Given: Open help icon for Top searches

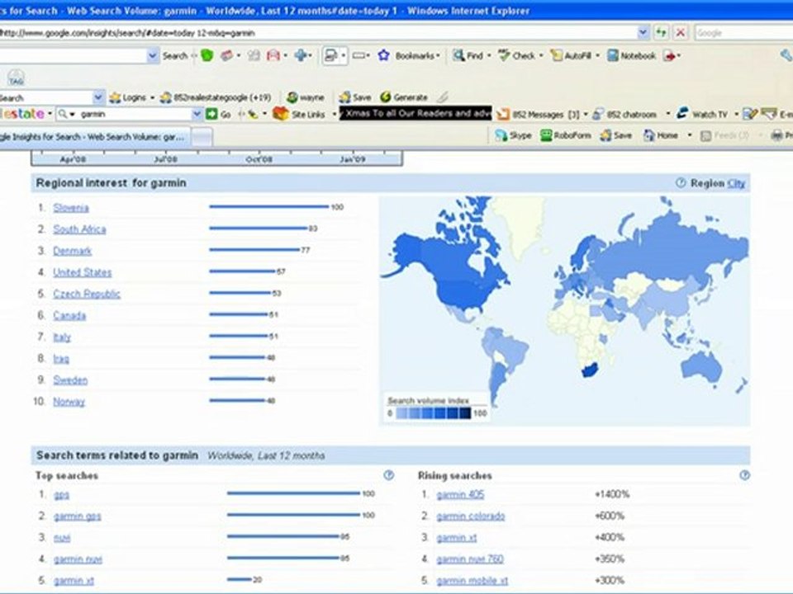Looking at the screenshot, I should (x=388, y=475).
